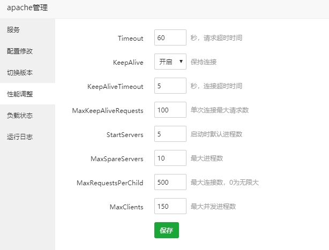329x250 pixels.
Task: Click the MaxClients input field
Action: 170,206
